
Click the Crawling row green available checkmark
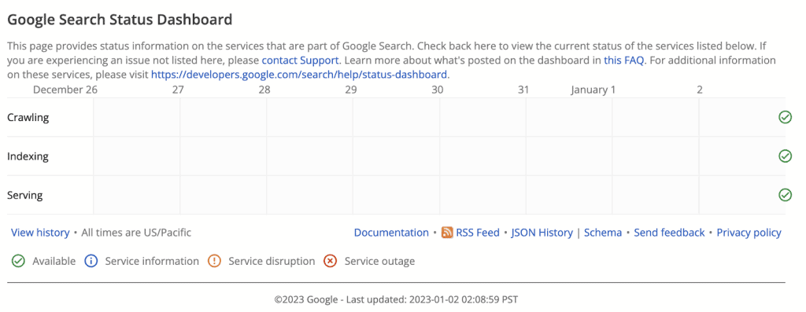[x=785, y=118]
